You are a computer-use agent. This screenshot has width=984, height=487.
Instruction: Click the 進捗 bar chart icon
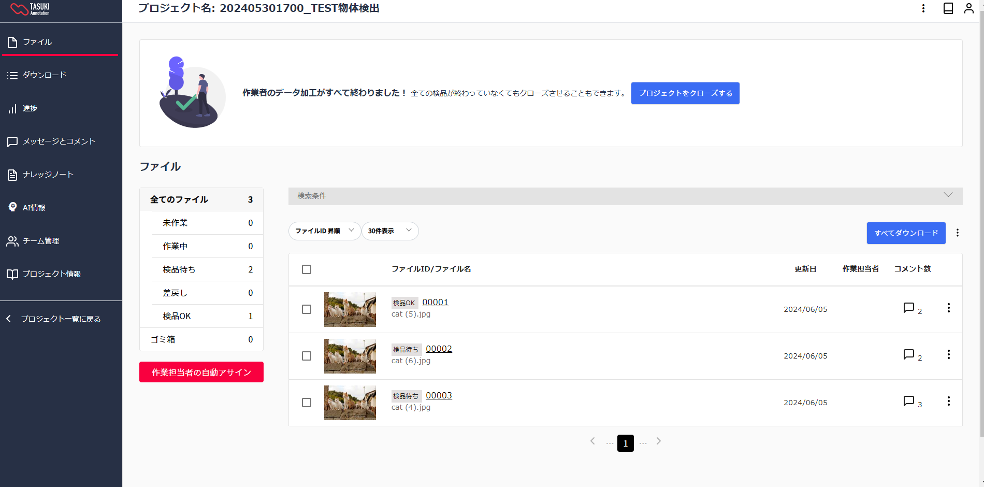(x=12, y=109)
